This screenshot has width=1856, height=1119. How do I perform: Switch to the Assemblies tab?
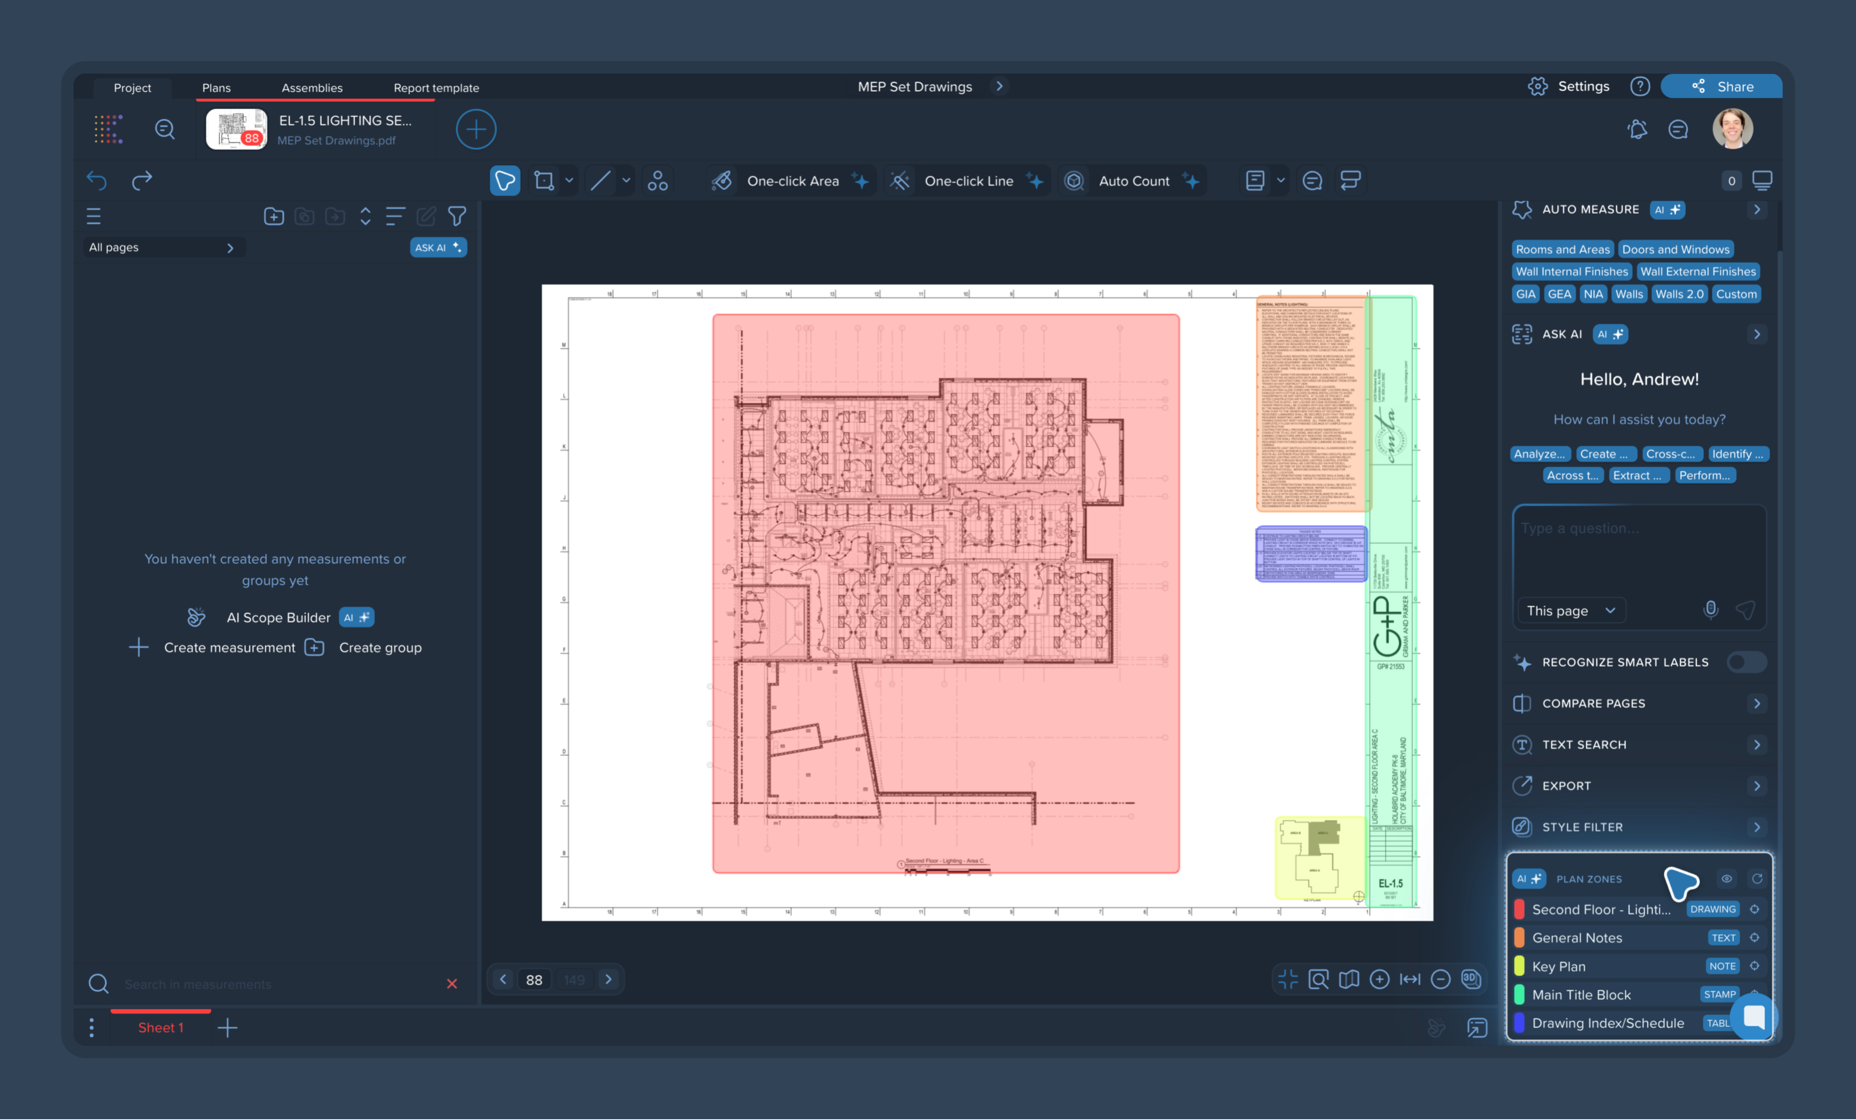(312, 88)
